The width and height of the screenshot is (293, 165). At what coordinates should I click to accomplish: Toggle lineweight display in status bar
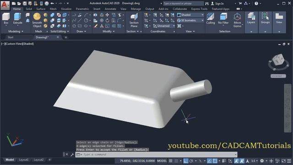224,161
